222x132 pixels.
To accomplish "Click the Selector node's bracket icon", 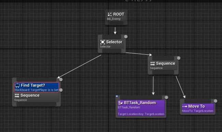I will (102, 42).
